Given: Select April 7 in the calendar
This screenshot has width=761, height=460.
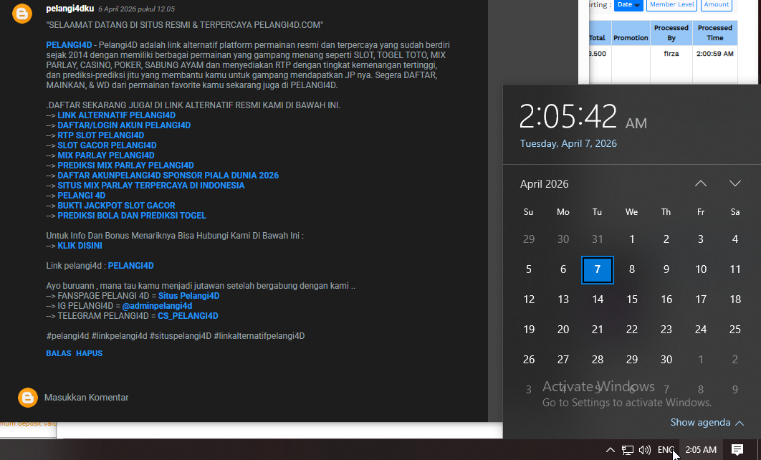Looking at the screenshot, I should coord(598,270).
